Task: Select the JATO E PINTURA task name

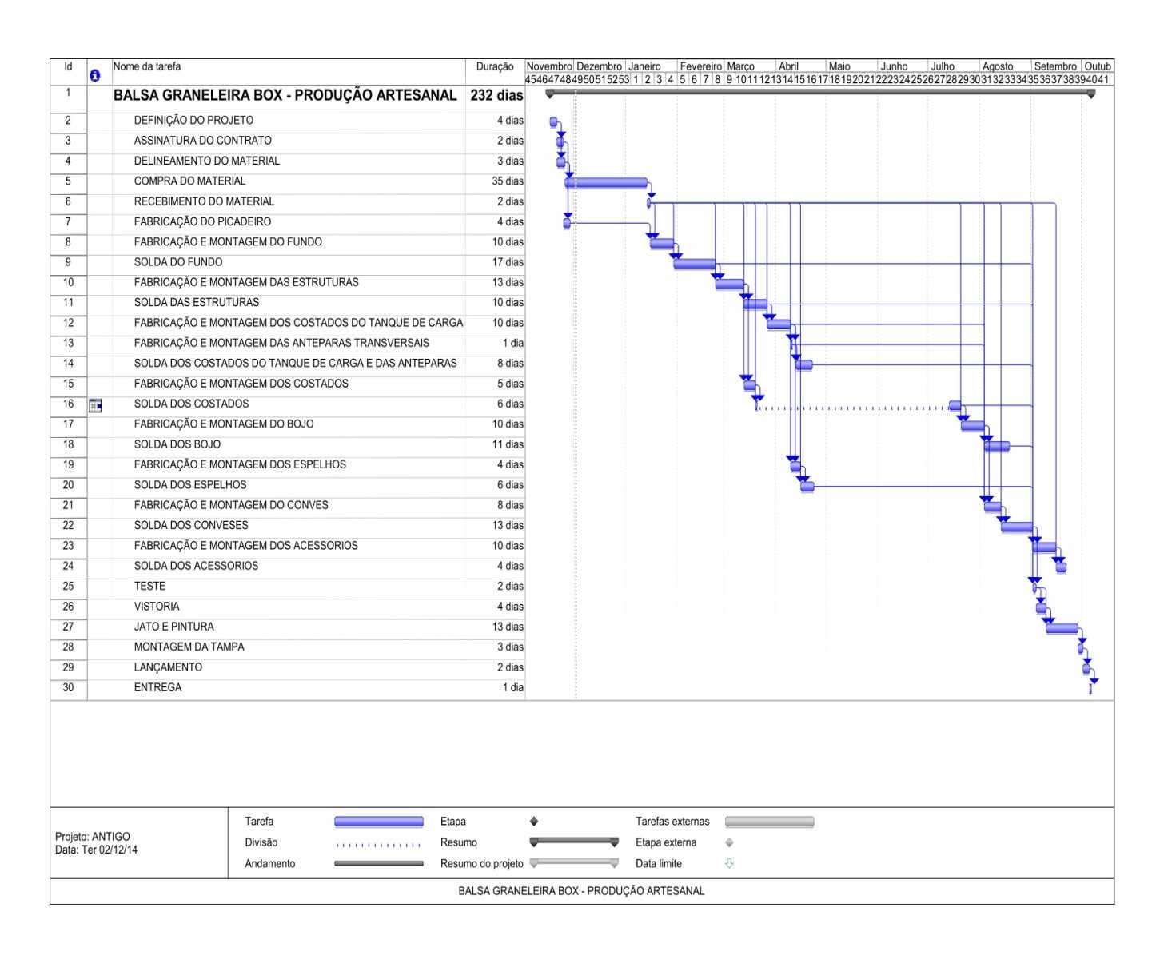Action: pos(173,627)
